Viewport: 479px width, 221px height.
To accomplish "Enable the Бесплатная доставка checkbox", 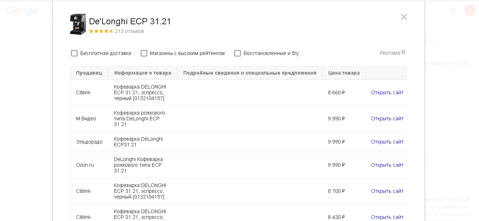I will tap(74, 53).
